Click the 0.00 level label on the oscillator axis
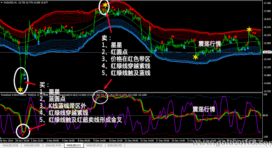Viewport: 272px width, 148px height. pyautogui.click(x=265, y=115)
